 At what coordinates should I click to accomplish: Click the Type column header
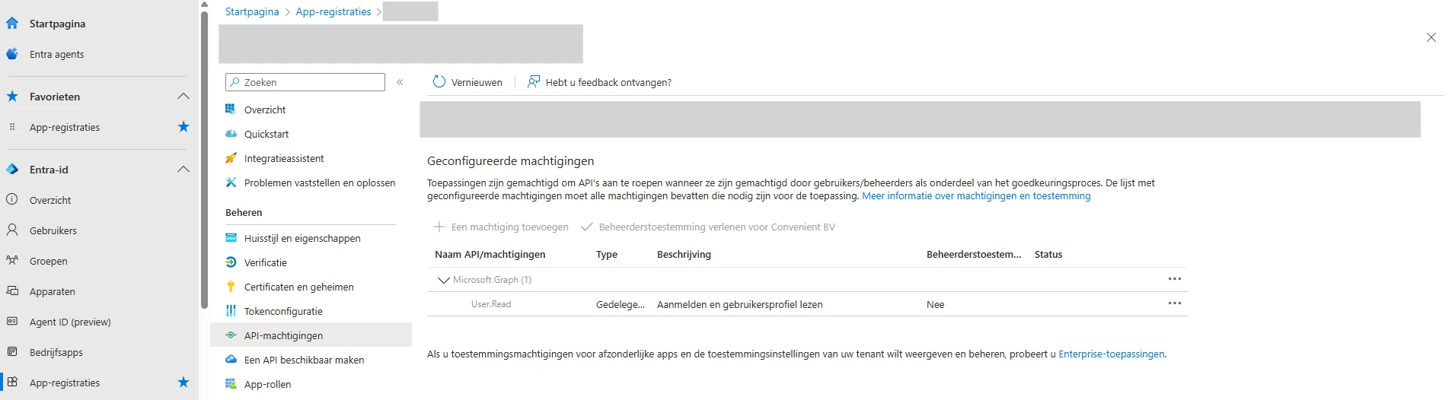coord(607,255)
